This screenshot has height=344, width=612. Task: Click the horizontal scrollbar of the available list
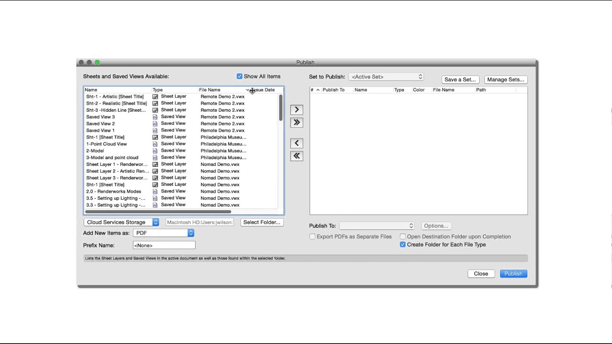(158, 212)
